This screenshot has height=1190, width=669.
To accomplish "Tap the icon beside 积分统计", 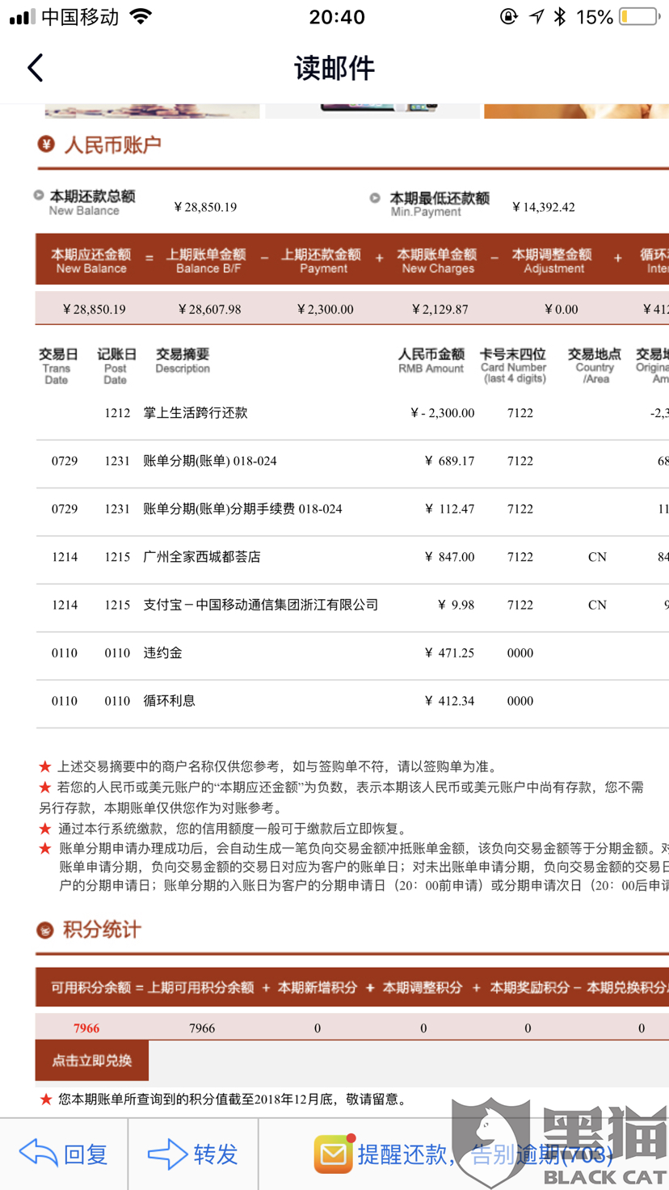I will [x=45, y=930].
